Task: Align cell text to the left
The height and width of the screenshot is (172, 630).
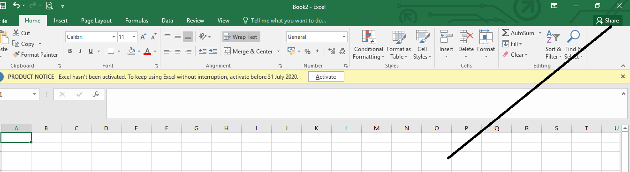Action: [167, 51]
